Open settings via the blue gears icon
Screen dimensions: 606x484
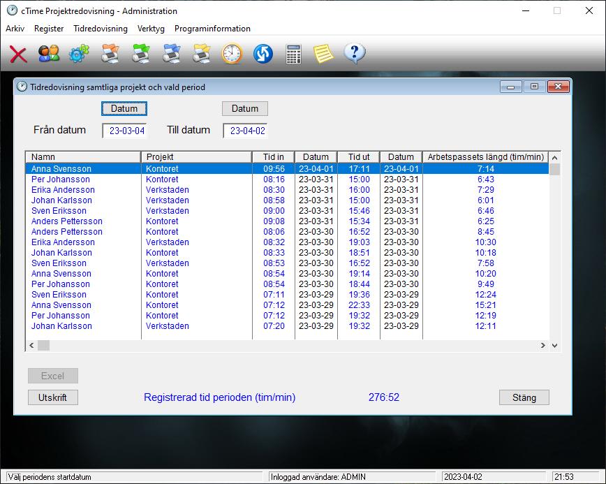(x=79, y=54)
